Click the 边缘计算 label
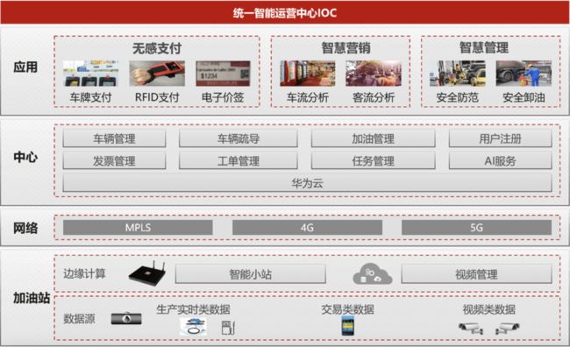 click(x=84, y=273)
